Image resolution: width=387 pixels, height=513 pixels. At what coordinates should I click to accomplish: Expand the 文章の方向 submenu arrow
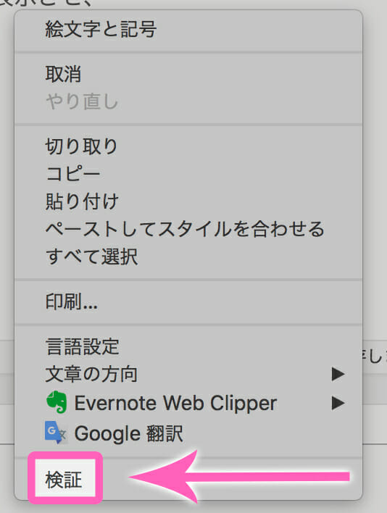(x=338, y=374)
